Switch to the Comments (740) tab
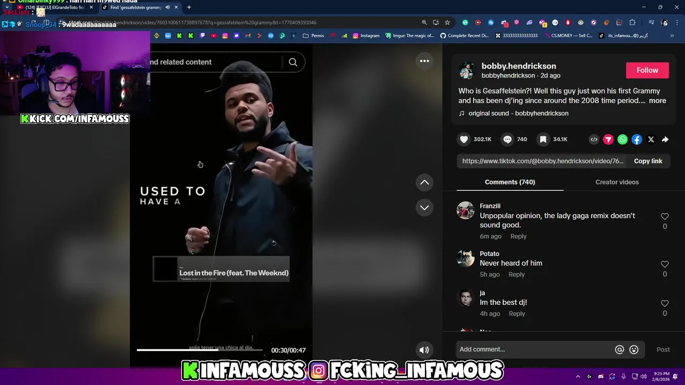 coord(510,182)
